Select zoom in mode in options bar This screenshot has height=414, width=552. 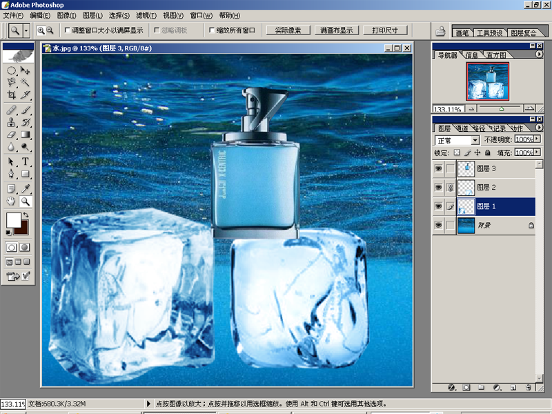[41, 30]
